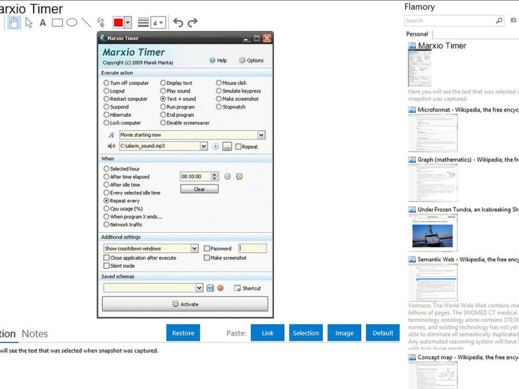Select the rectangle drawing tool
This screenshot has height=389, width=519.
(x=57, y=23)
